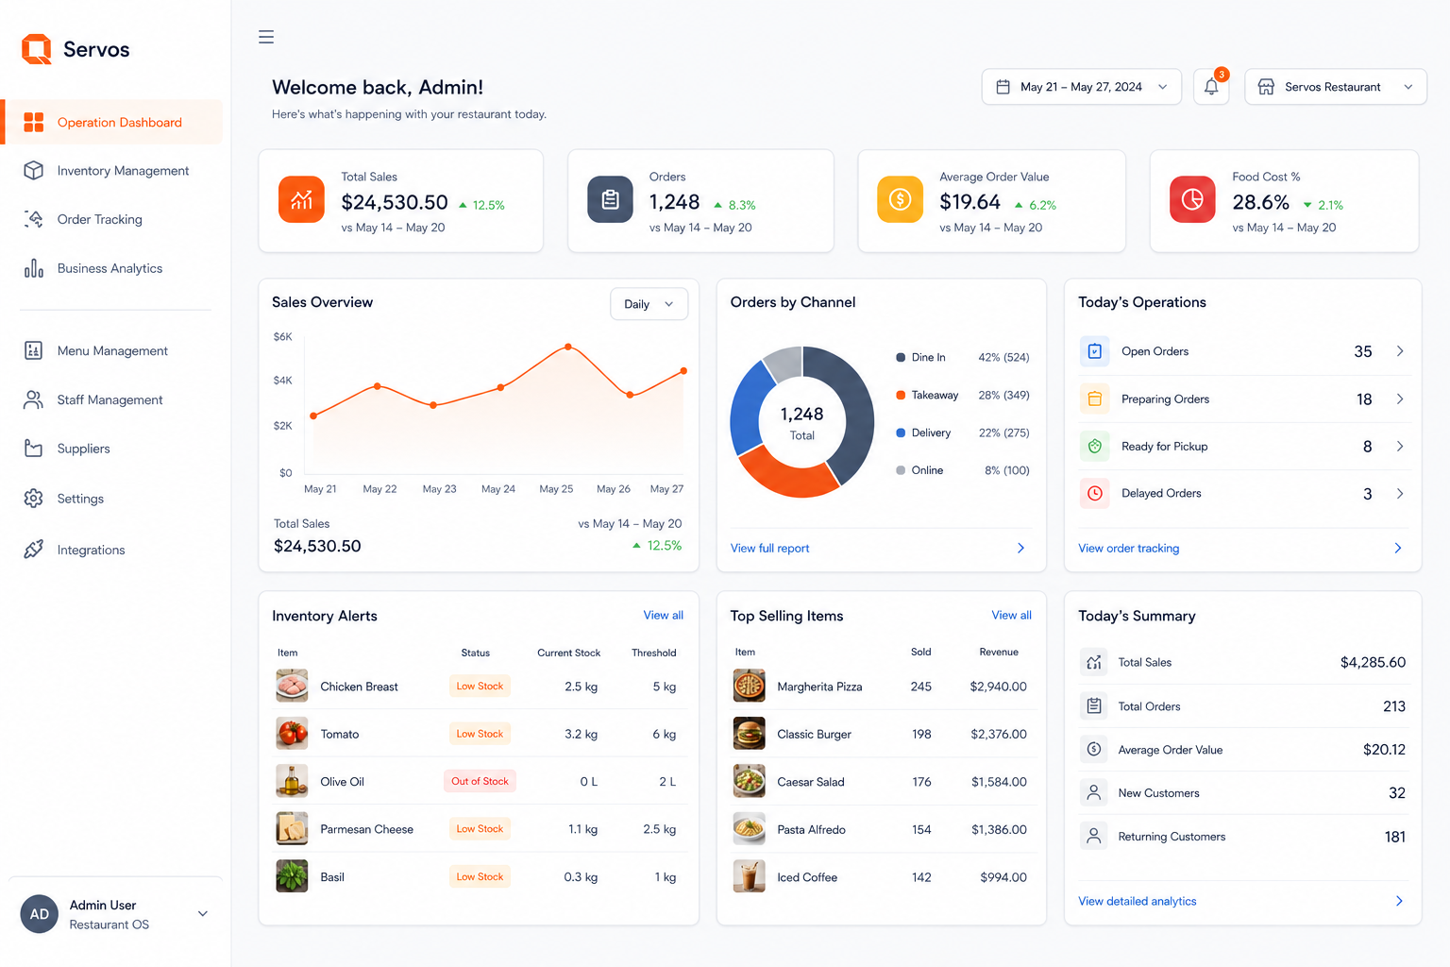Expand the Admin User account menu
Viewport: 1450px width, 967px height.
[203, 914]
